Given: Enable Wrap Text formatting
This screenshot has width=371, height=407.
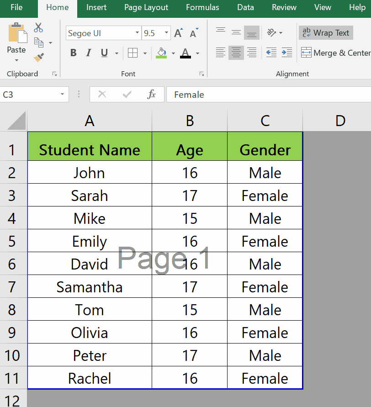Looking at the screenshot, I should point(325,32).
